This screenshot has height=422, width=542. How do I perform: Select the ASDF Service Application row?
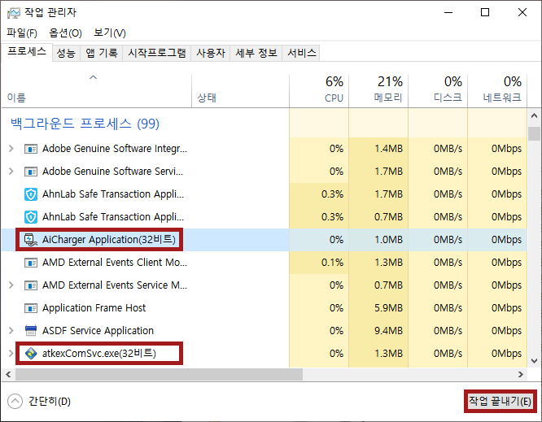coord(264,331)
